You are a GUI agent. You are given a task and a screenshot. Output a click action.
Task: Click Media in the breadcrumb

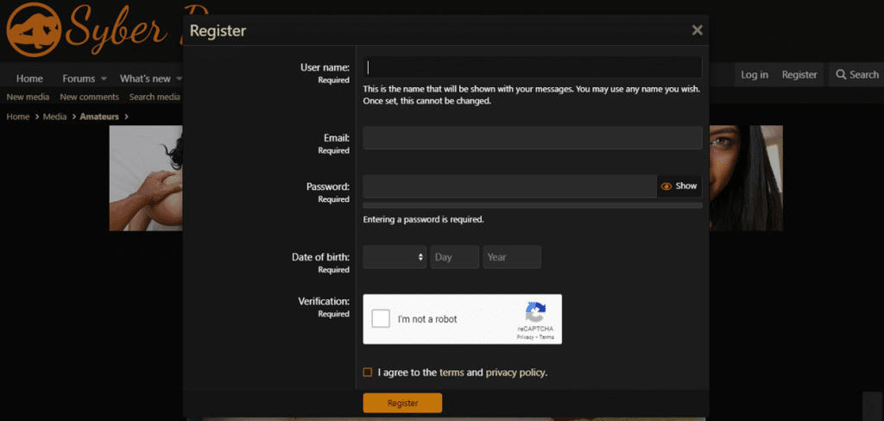54,116
